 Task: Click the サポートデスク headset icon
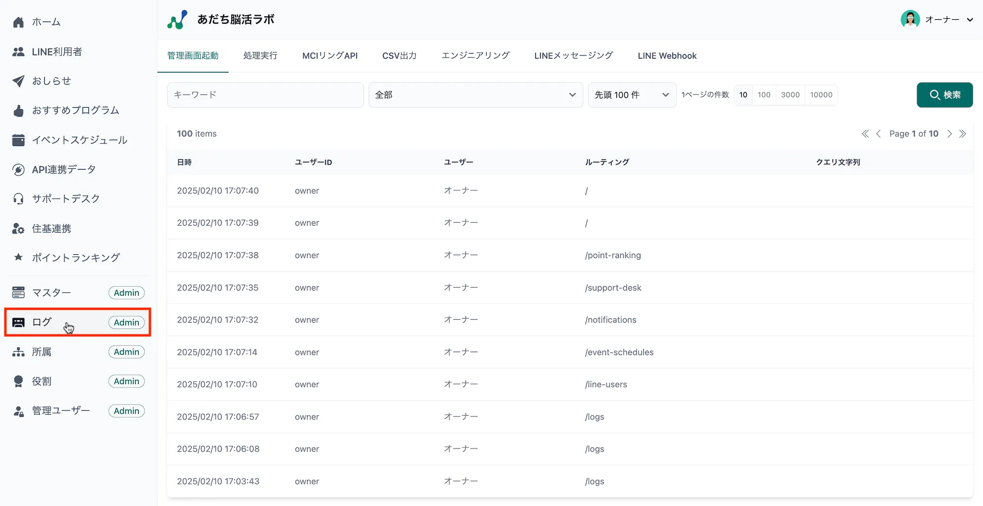click(18, 199)
